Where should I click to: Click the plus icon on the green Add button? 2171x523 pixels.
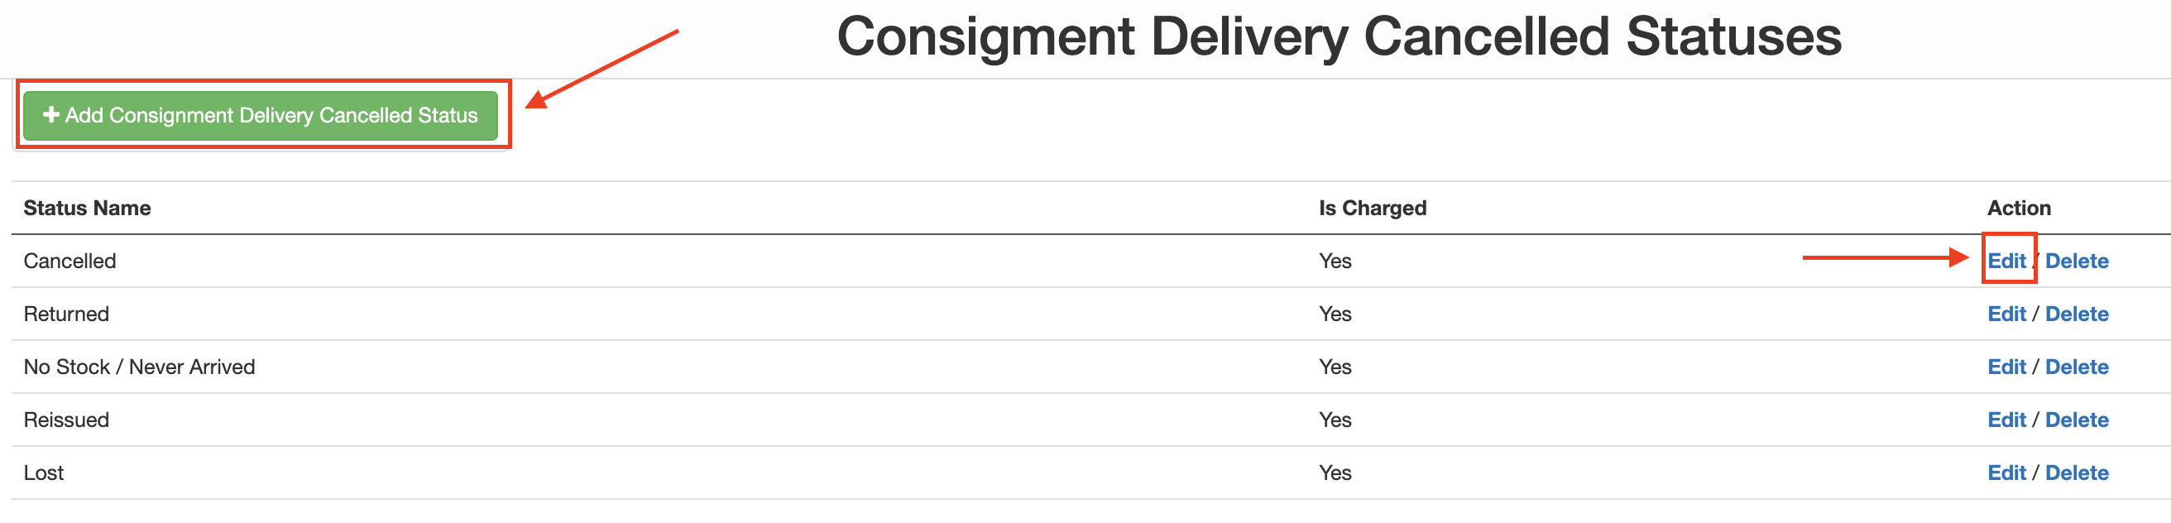pyautogui.click(x=50, y=116)
